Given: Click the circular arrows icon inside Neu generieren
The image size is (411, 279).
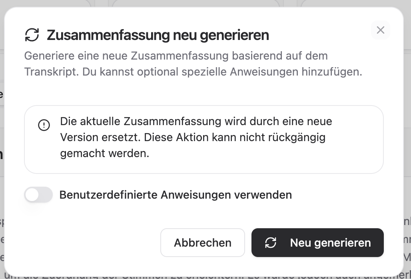Looking at the screenshot, I should pyautogui.click(x=271, y=243).
